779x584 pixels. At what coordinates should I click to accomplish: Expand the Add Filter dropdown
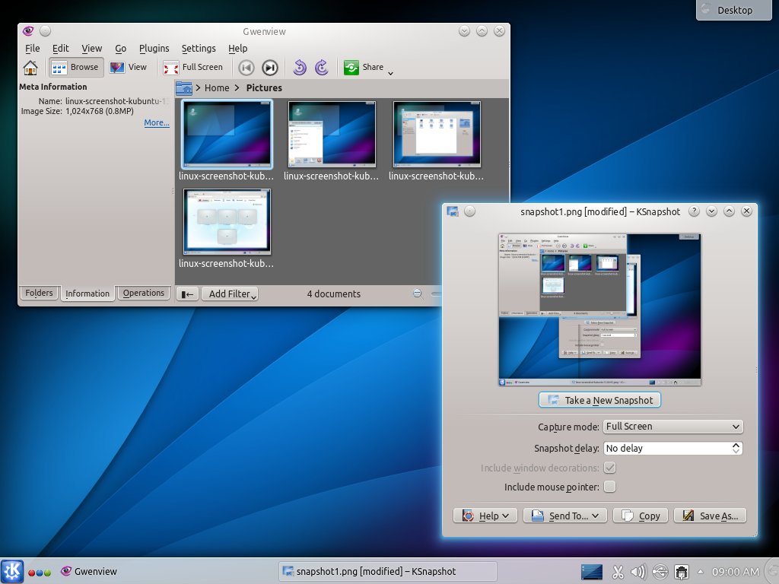[230, 294]
